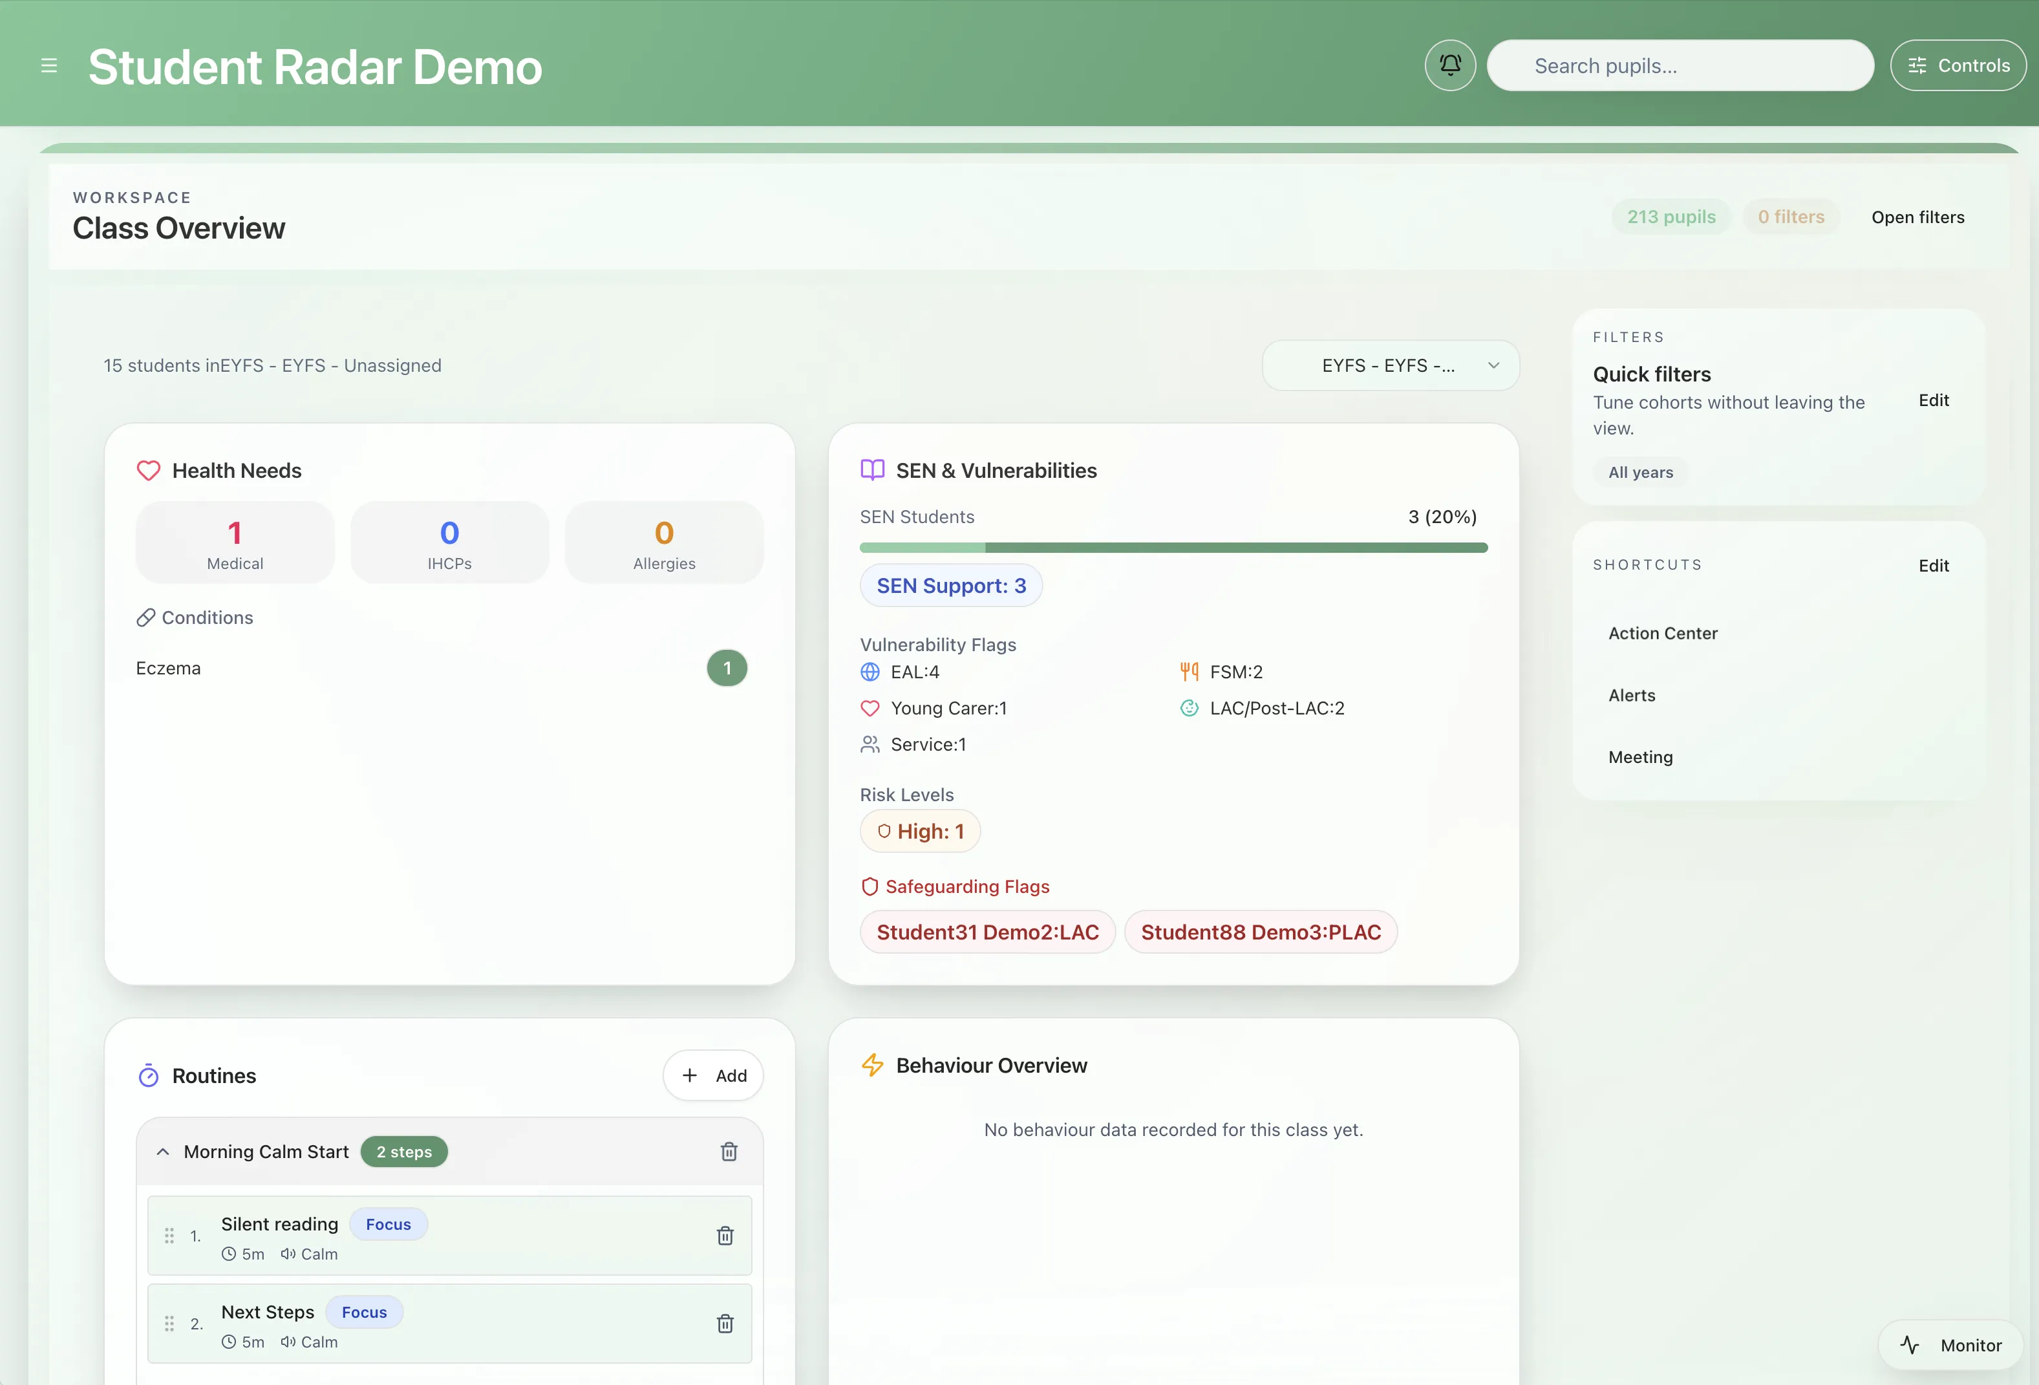The height and width of the screenshot is (1385, 2039).
Task: Toggle the All years quick filter chip
Action: tap(1639, 472)
